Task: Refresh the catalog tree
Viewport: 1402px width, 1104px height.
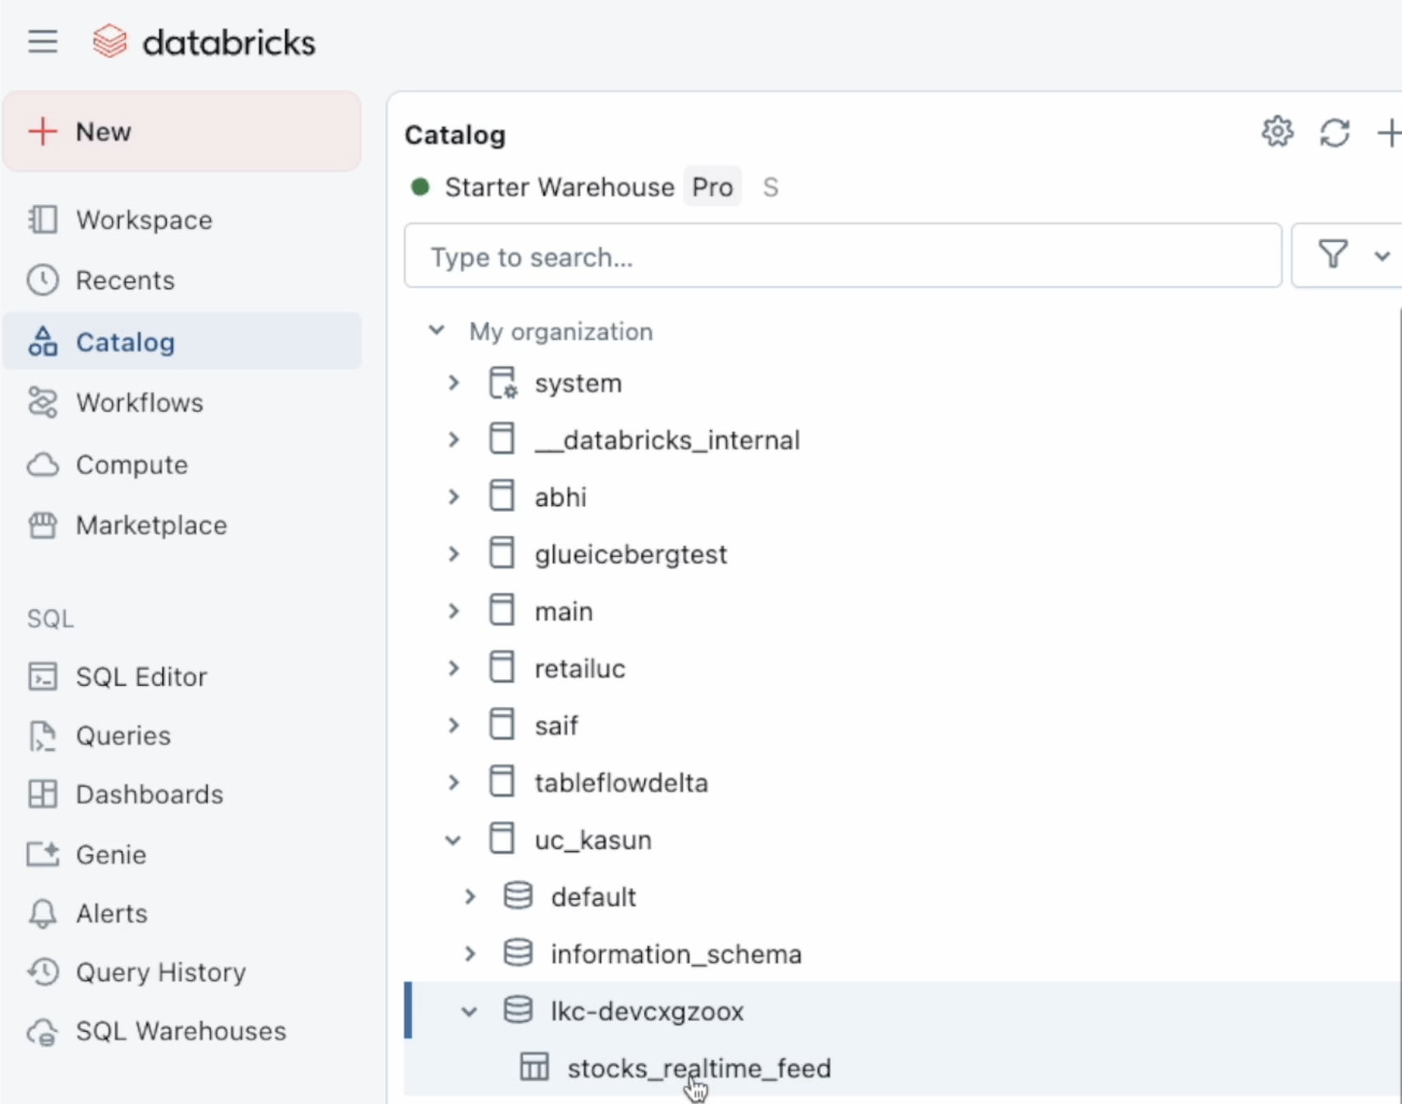Action: click(1335, 133)
